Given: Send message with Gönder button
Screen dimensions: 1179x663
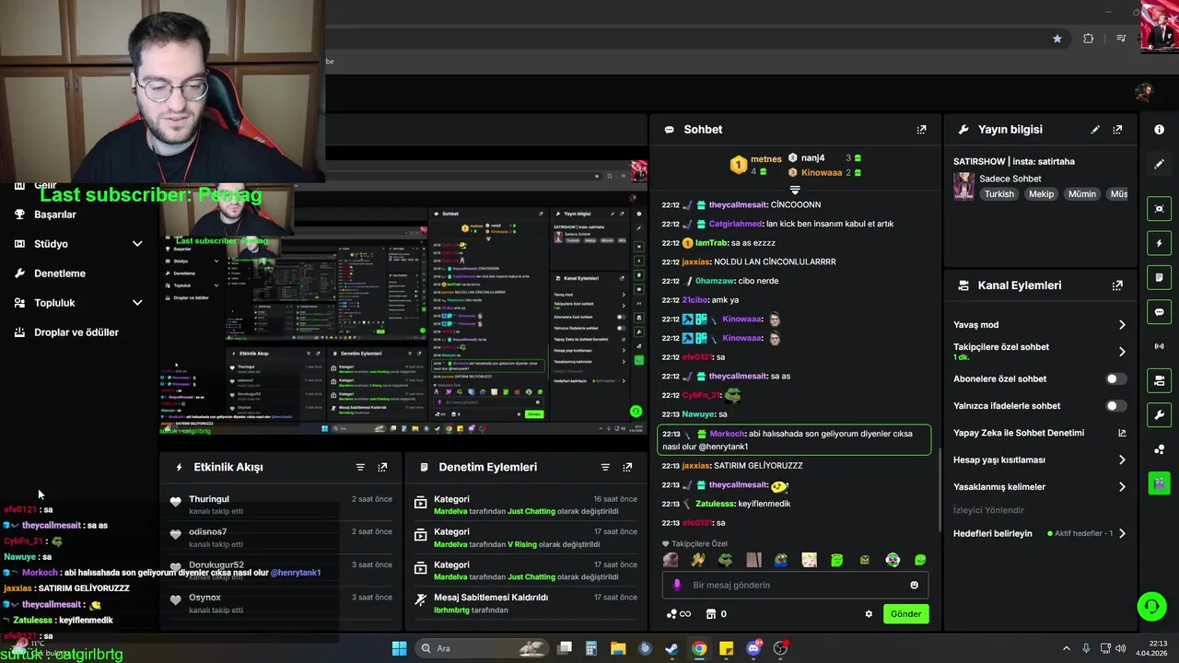Looking at the screenshot, I should 905,614.
